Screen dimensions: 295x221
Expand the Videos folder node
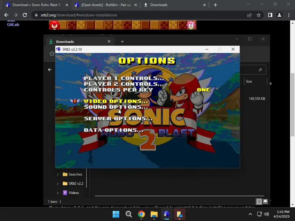[x=58, y=193]
